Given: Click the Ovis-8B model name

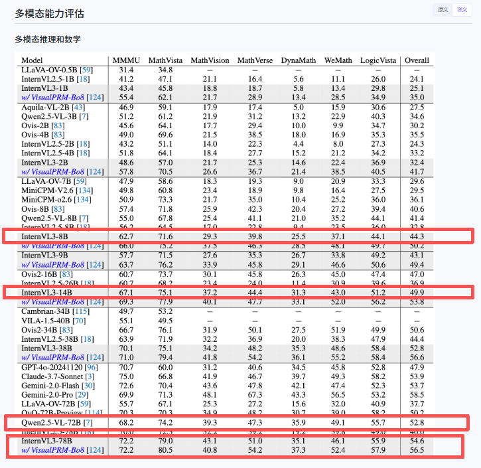Looking at the screenshot, I should click(x=35, y=209).
